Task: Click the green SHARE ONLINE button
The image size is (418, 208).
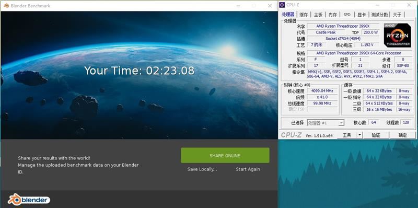Action: (225, 155)
